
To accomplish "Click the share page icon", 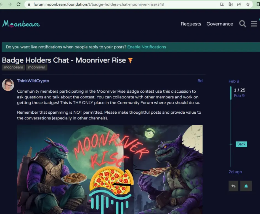I will (239, 4).
